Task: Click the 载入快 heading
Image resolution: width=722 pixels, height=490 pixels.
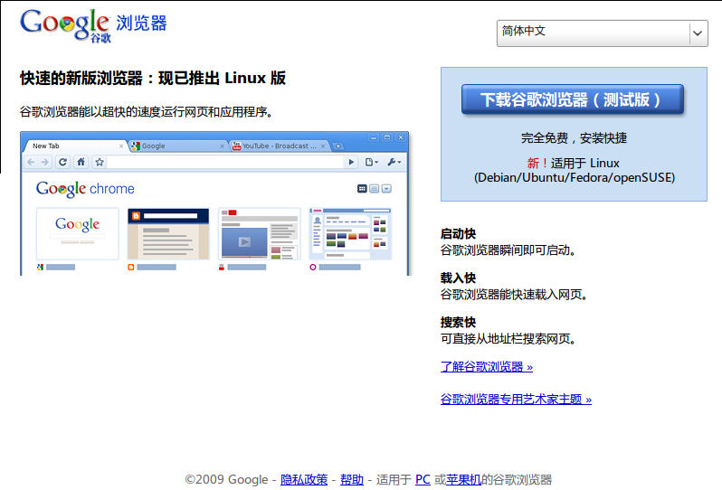Action: click(458, 278)
